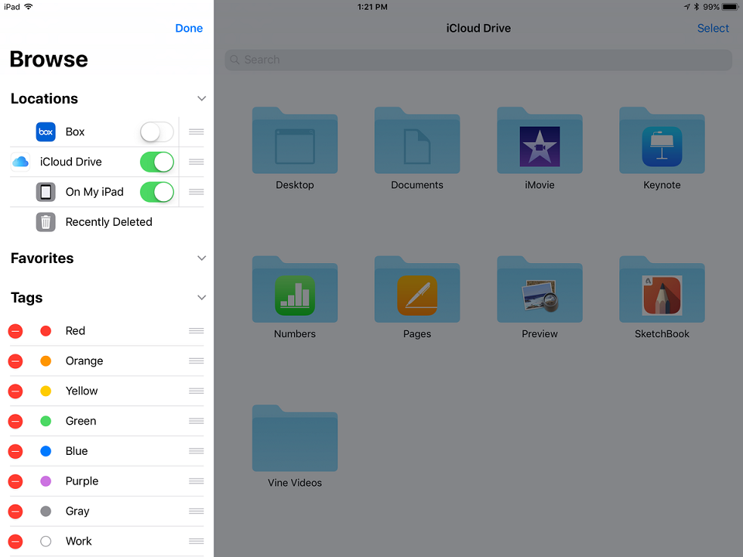The height and width of the screenshot is (557, 743).
Task: Delete the Green tag with minus icon
Action: click(x=15, y=421)
